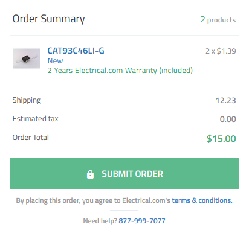Screen dimensions: 252x245
Task: Click the $15.00 order total amount
Action: point(221,139)
